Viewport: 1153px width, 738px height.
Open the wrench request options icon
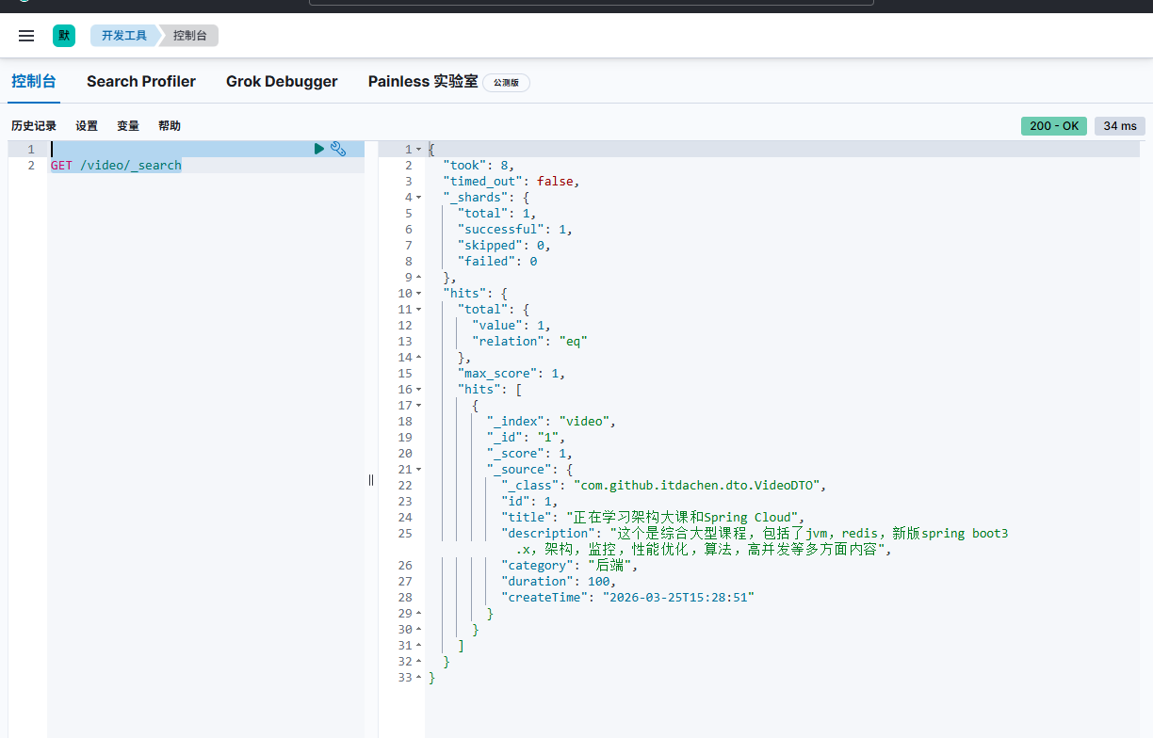click(x=338, y=149)
